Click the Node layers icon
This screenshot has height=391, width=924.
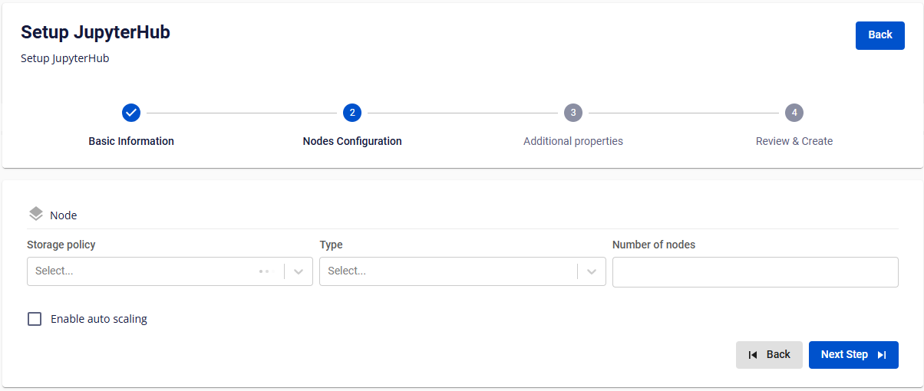click(35, 214)
